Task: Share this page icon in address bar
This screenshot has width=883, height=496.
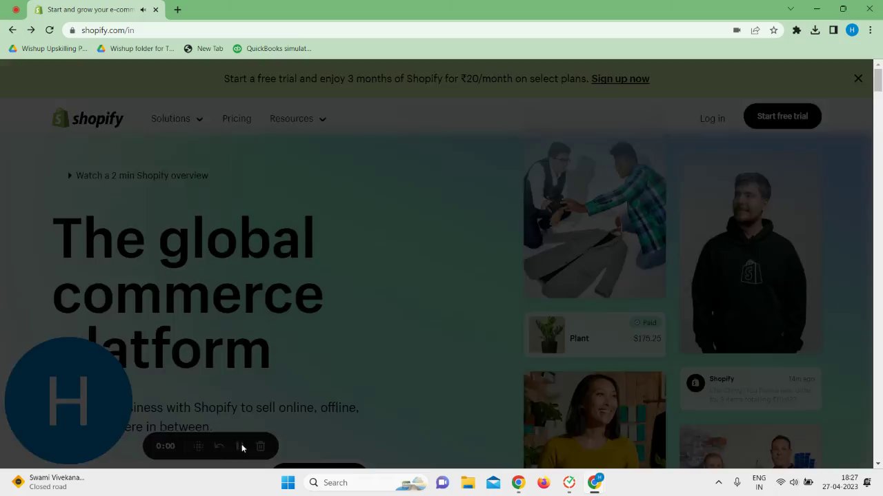Action: 755,30
